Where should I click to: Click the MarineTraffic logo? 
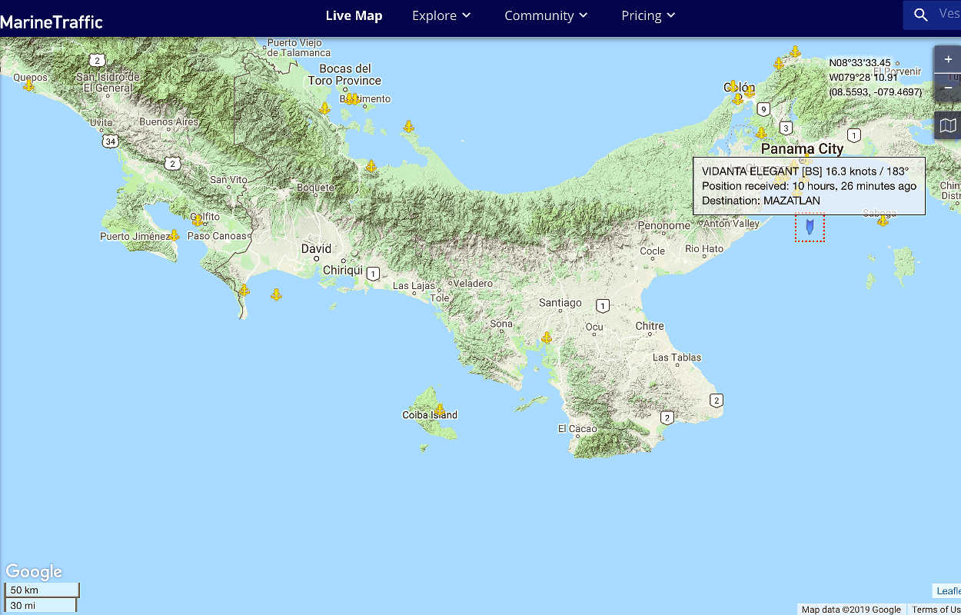(x=52, y=22)
